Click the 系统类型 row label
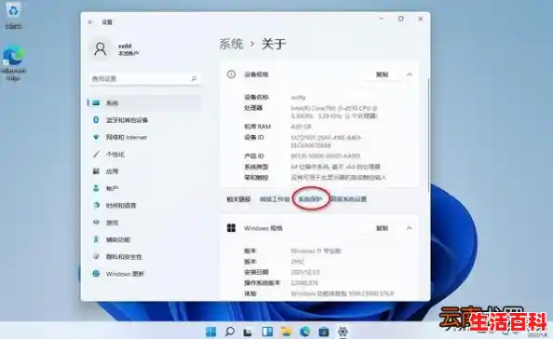This screenshot has height=339, width=553. tap(256, 167)
